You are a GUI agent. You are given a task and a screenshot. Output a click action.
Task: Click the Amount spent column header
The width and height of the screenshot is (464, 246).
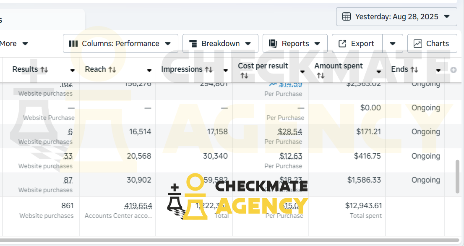[347, 70]
